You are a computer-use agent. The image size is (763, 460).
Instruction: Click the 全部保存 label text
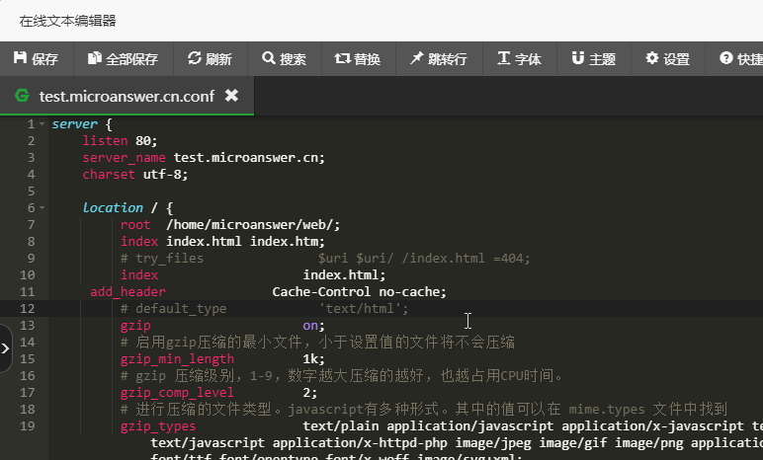pyautogui.click(x=131, y=59)
